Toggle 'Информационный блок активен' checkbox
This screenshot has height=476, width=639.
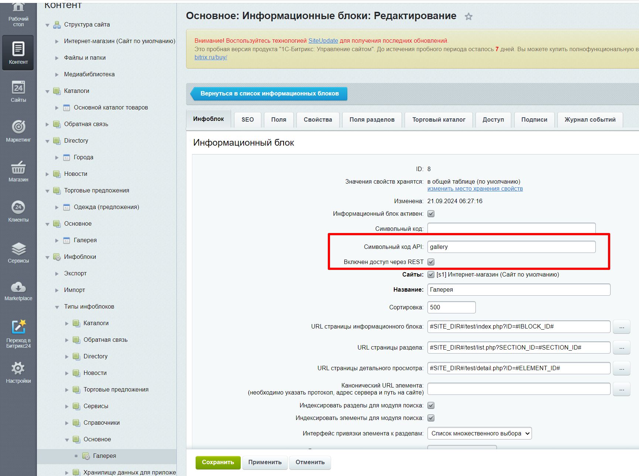coord(431,214)
